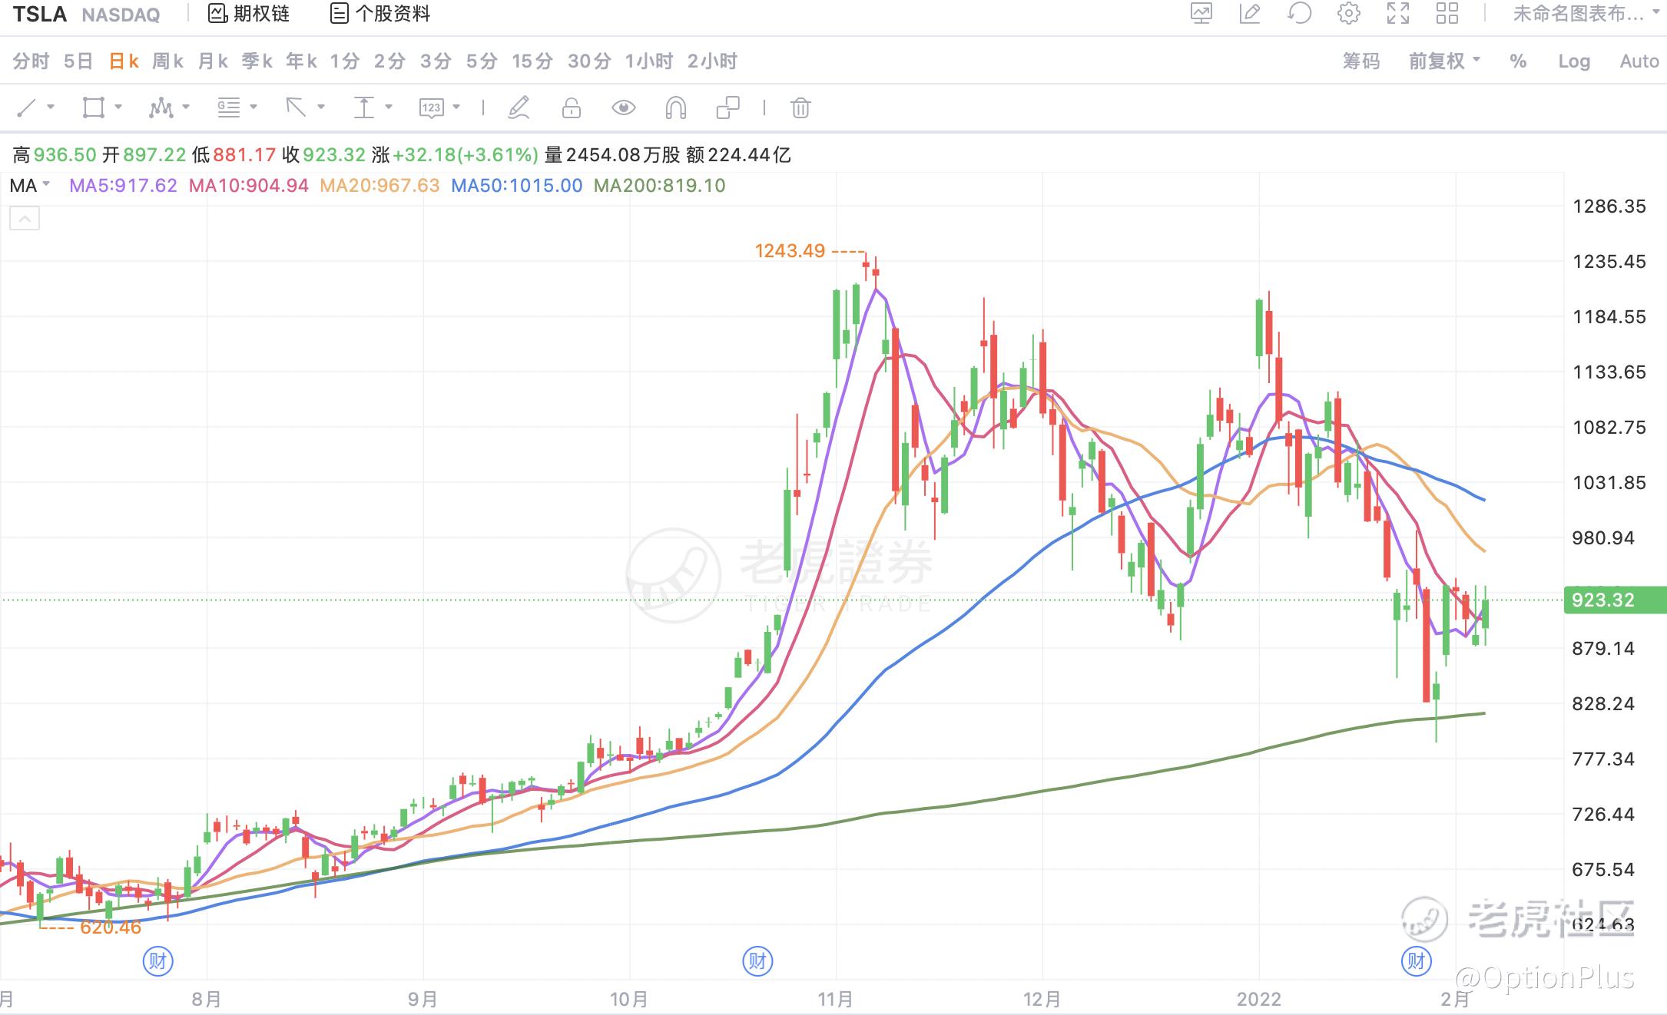Viewport: 1667px width, 1015px height.
Task: Select 2小时 interval
Action: pos(712,61)
